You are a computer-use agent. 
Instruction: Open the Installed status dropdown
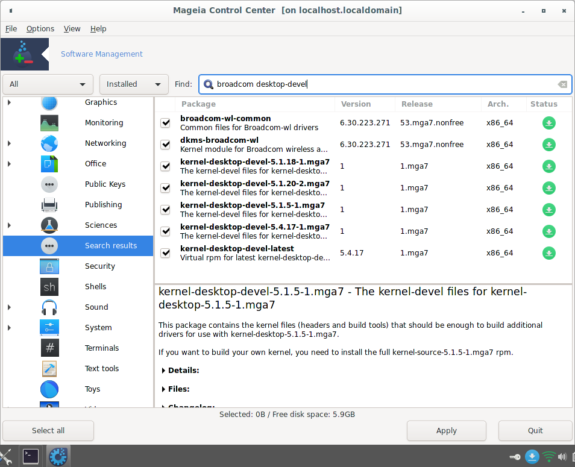(x=134, y=84)
